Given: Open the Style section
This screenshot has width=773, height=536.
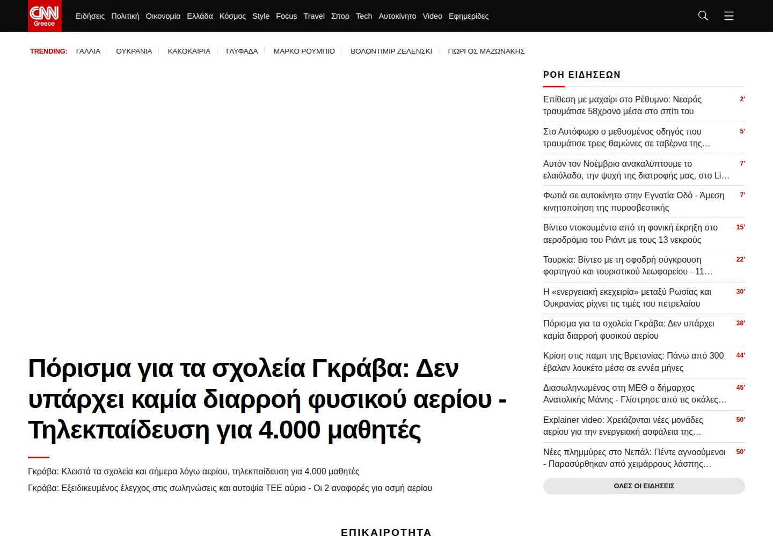Looking at the screenshot, I should [x=261, y=16].
